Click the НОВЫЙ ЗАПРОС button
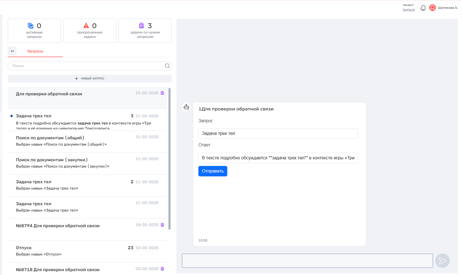Image resolution: width=462 pixels, height=275 pixels. click(x=90, y=79)
